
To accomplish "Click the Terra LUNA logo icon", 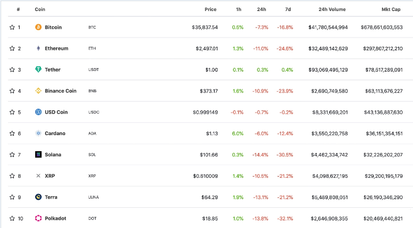I will 38,197.
